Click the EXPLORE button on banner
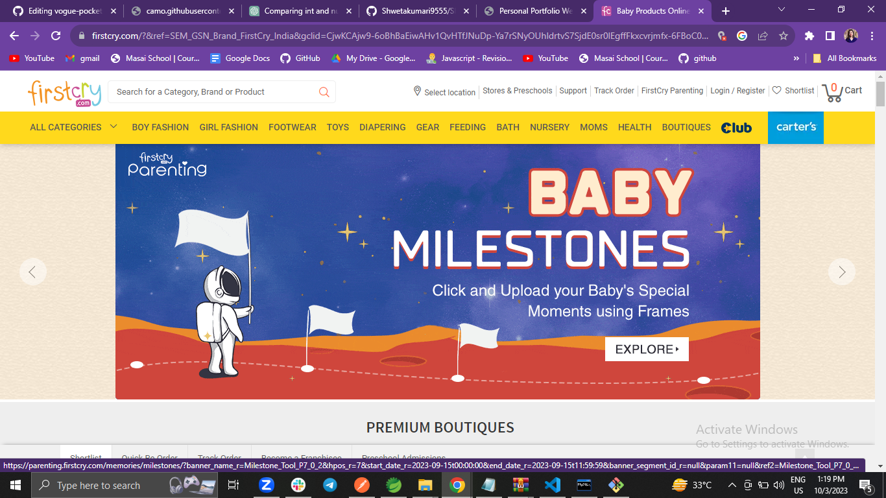The height and width of the screenshot is (498, 886). pyautogui.click(x=646, y=349)
